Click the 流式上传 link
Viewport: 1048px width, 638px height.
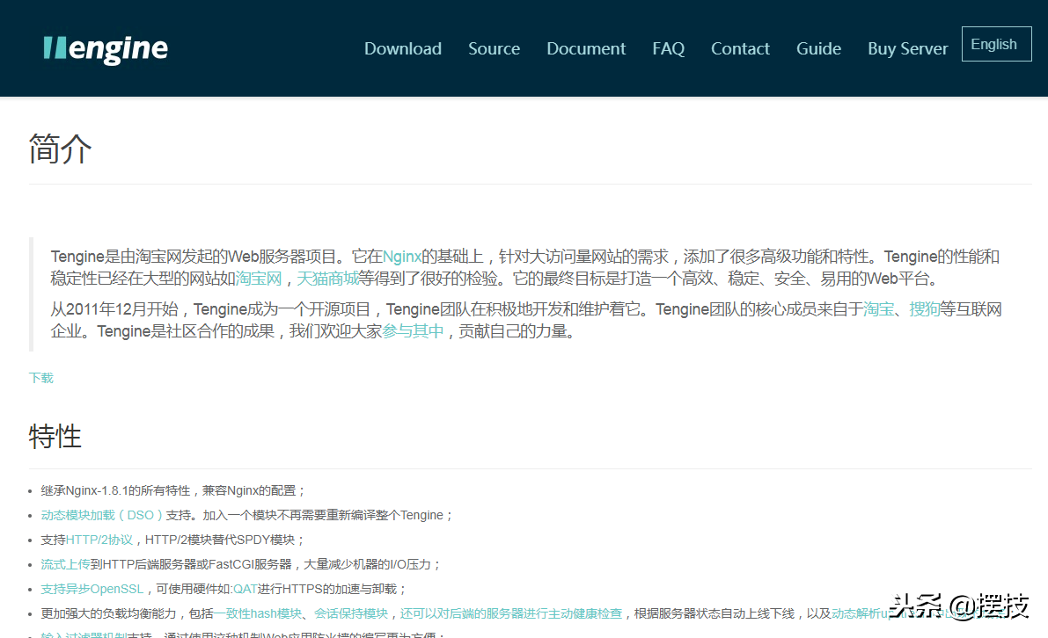coord(65,564)
